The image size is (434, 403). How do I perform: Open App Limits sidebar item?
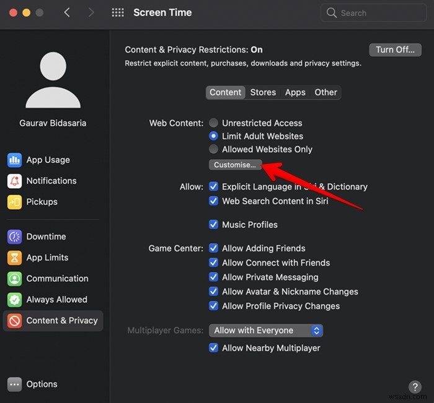(x=53, y=258)
